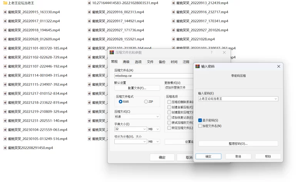Screen dimensions: 308x182
Task: Check the 创建固实压缩文件 option
Action: (169, 112)
